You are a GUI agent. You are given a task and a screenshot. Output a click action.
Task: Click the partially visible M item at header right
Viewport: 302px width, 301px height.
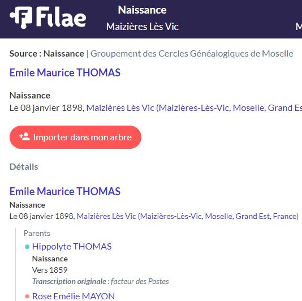[299, 27]
